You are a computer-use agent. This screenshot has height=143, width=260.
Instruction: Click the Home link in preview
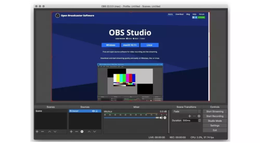click(170, 14)
